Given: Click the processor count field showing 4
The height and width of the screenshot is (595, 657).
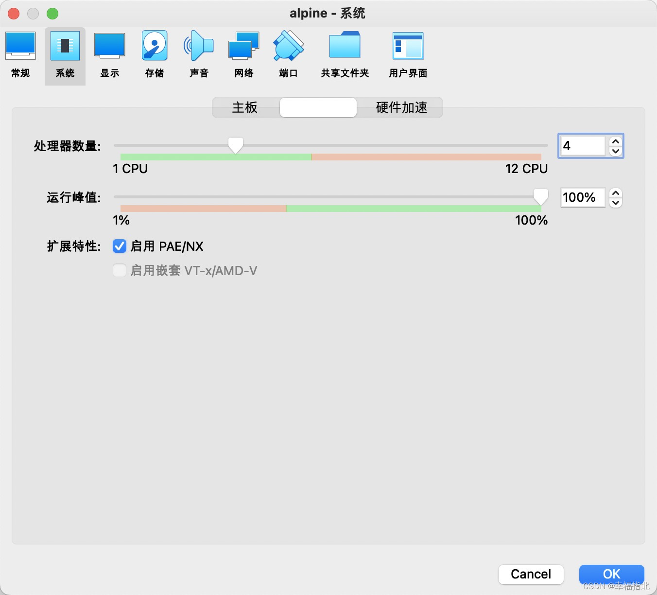Looking at the screenshot, I should click(x=583, y=146).
